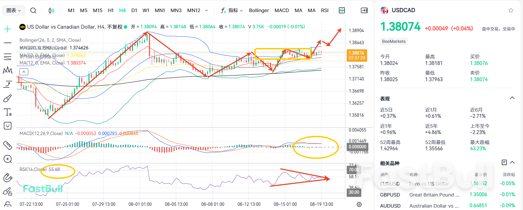
Task: Open the search symbol icon
Action: pyautogui.click(x=33, y=10)
